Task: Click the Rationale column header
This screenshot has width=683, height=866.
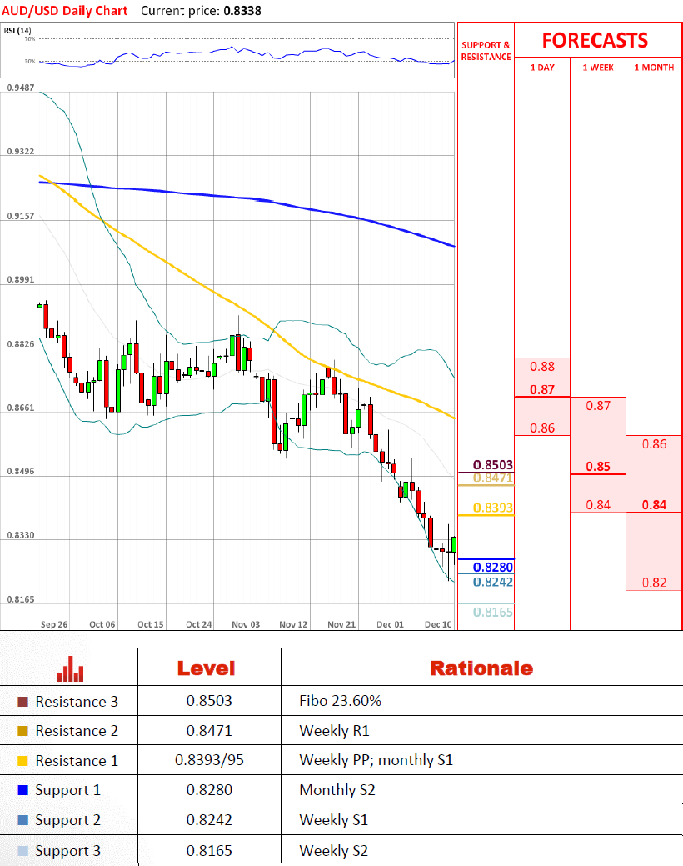Action: pos(481,668)
